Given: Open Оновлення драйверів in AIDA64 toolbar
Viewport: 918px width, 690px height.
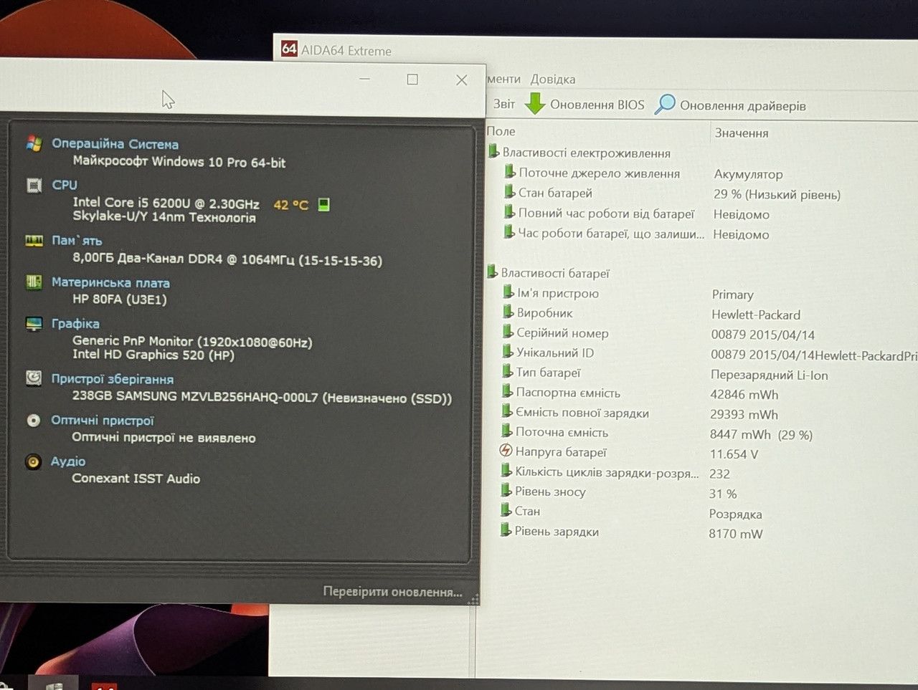Looking at the screenshot, I should (742, 106).
